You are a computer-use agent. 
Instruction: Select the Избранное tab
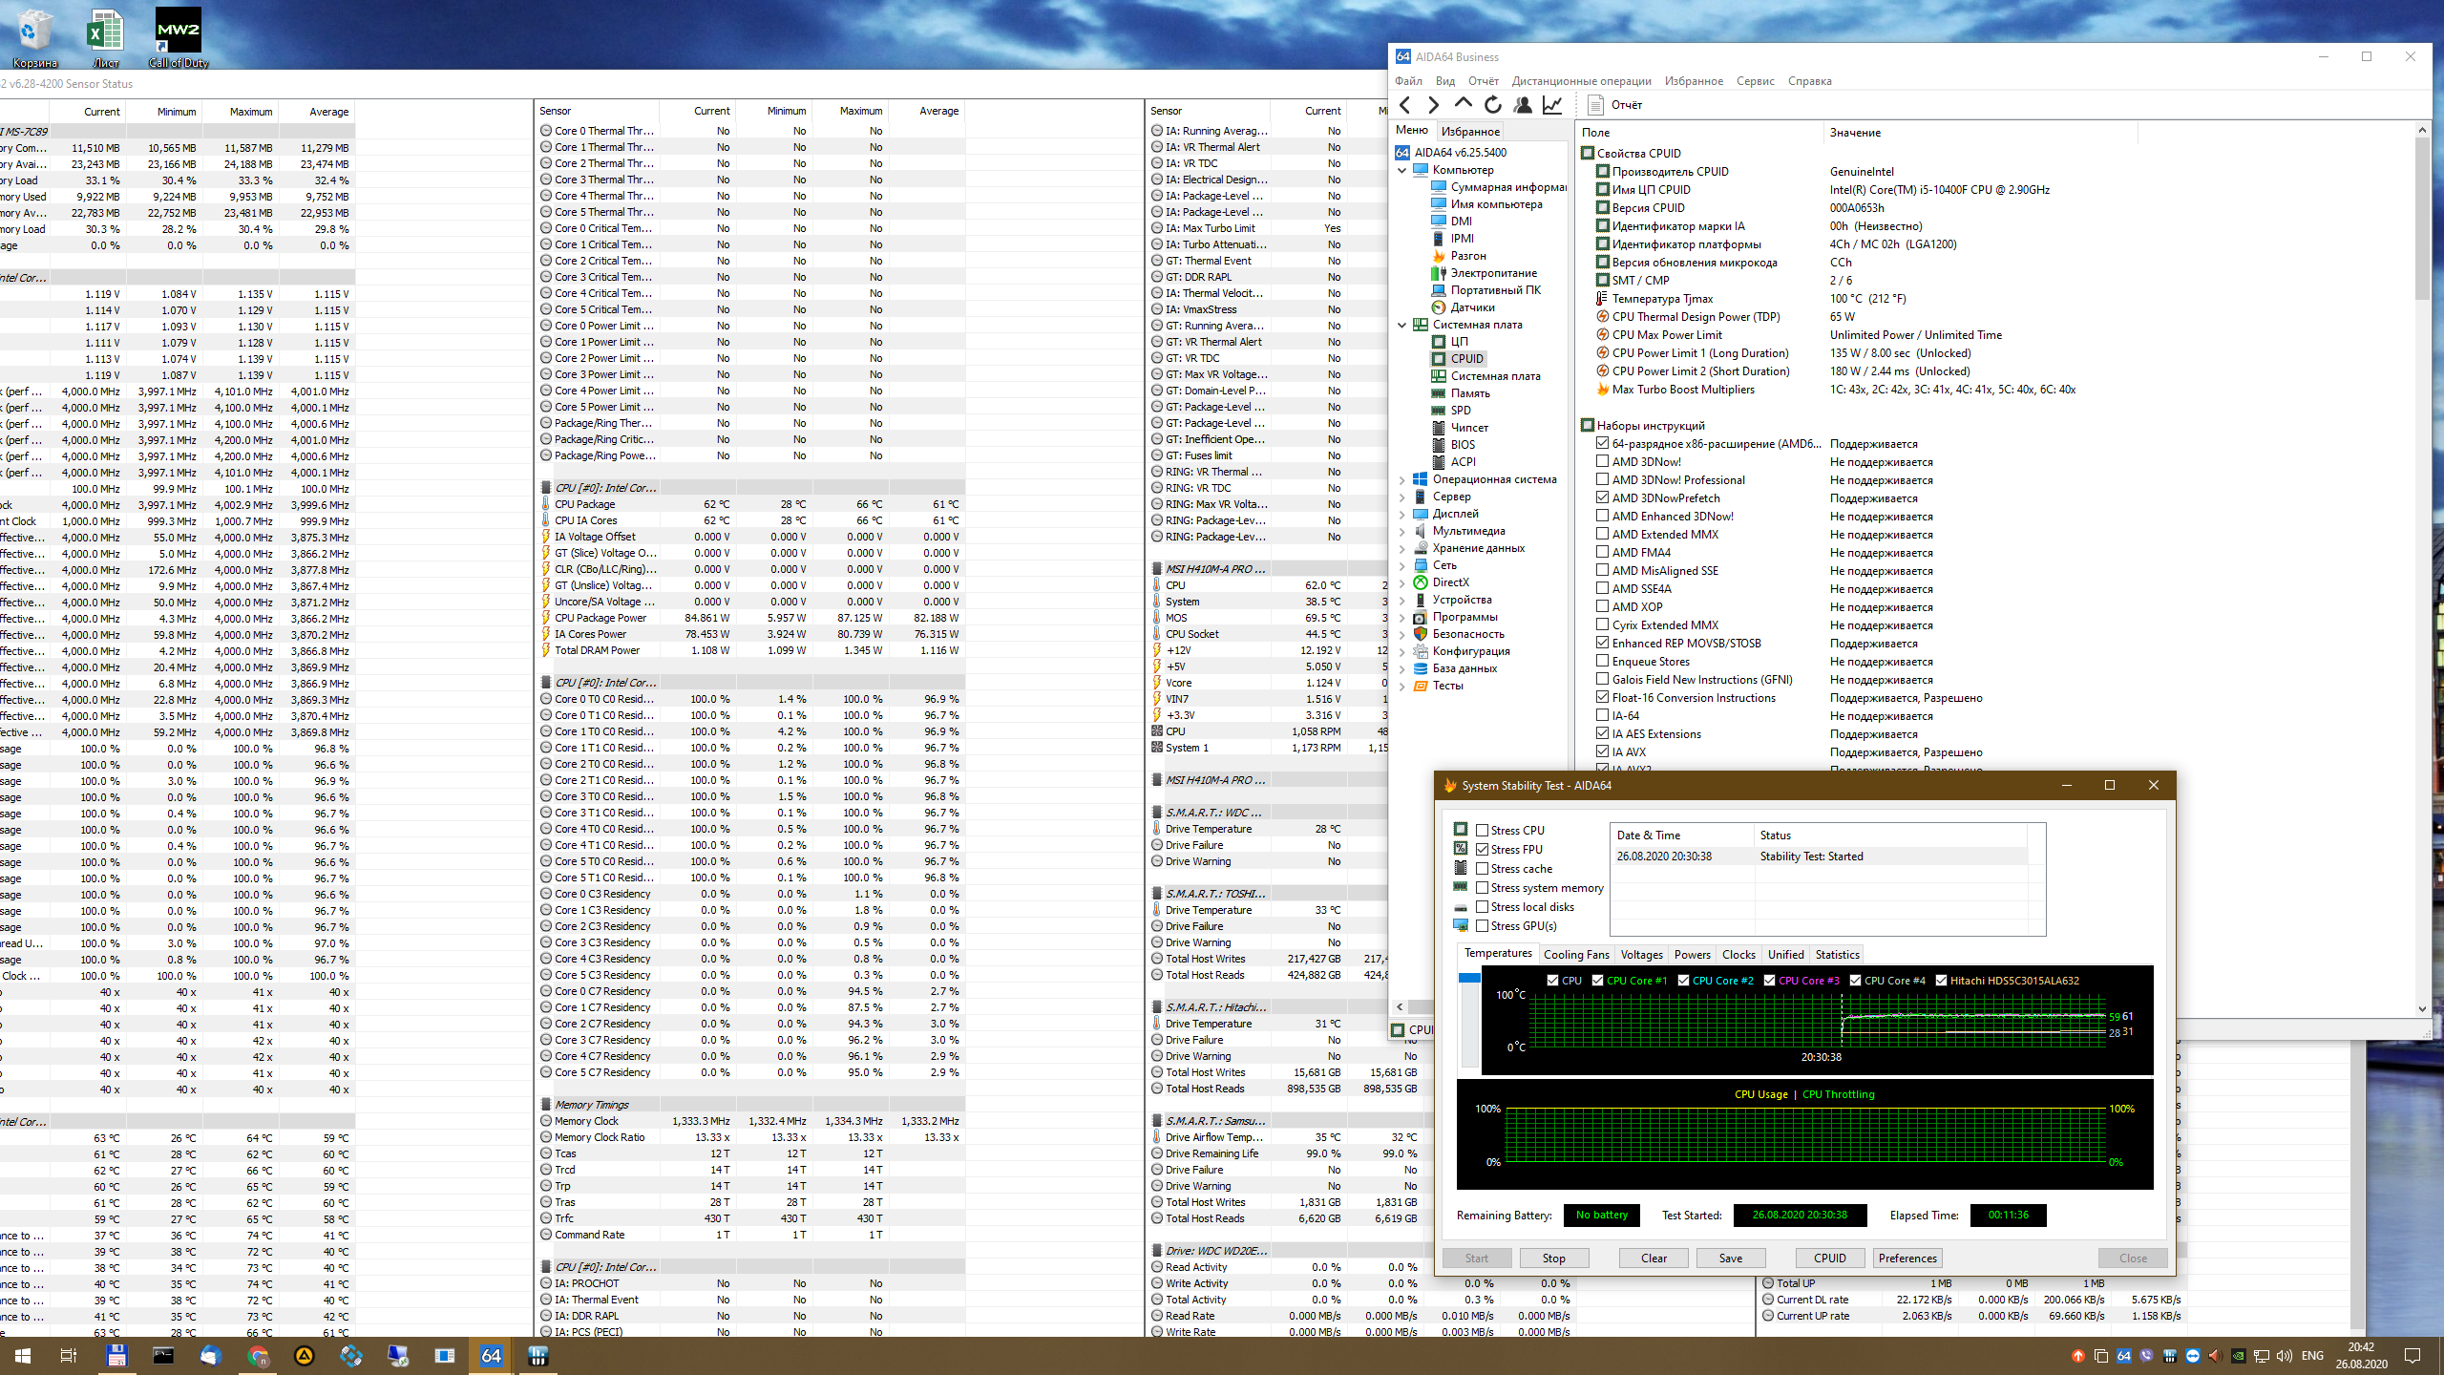pos(1470,132)
